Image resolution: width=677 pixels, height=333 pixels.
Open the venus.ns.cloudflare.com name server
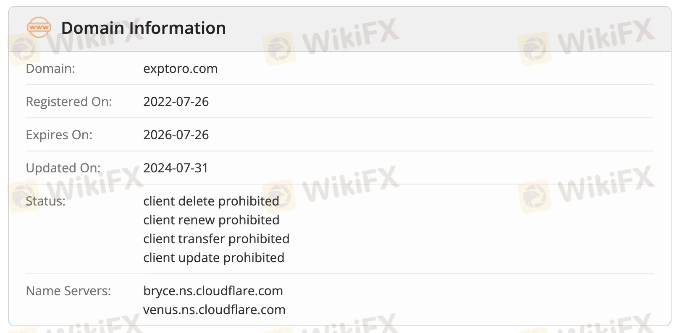(214, 310)
